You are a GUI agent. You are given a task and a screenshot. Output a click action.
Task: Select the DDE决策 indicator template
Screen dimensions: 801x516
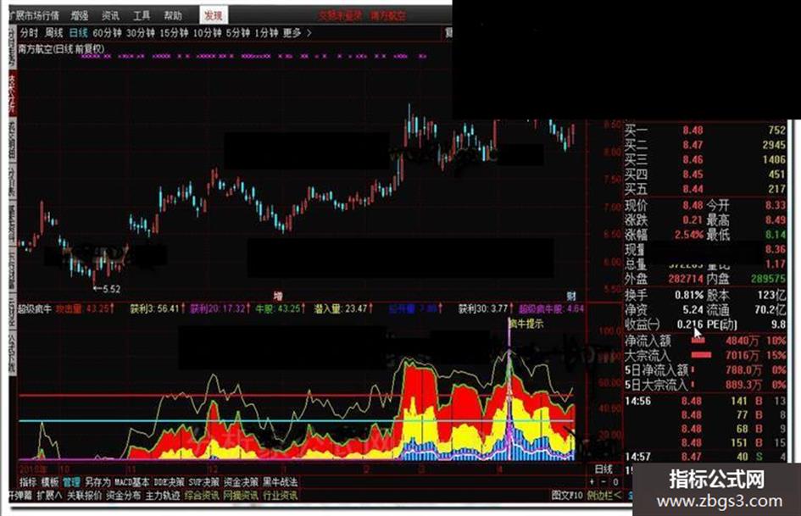pyautogui.click(x=169, y=482)
